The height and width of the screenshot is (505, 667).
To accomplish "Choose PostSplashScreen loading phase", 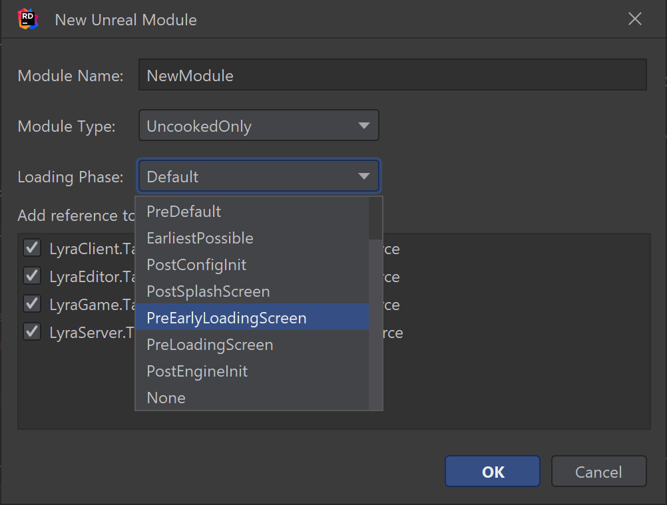I will (208, 291).
